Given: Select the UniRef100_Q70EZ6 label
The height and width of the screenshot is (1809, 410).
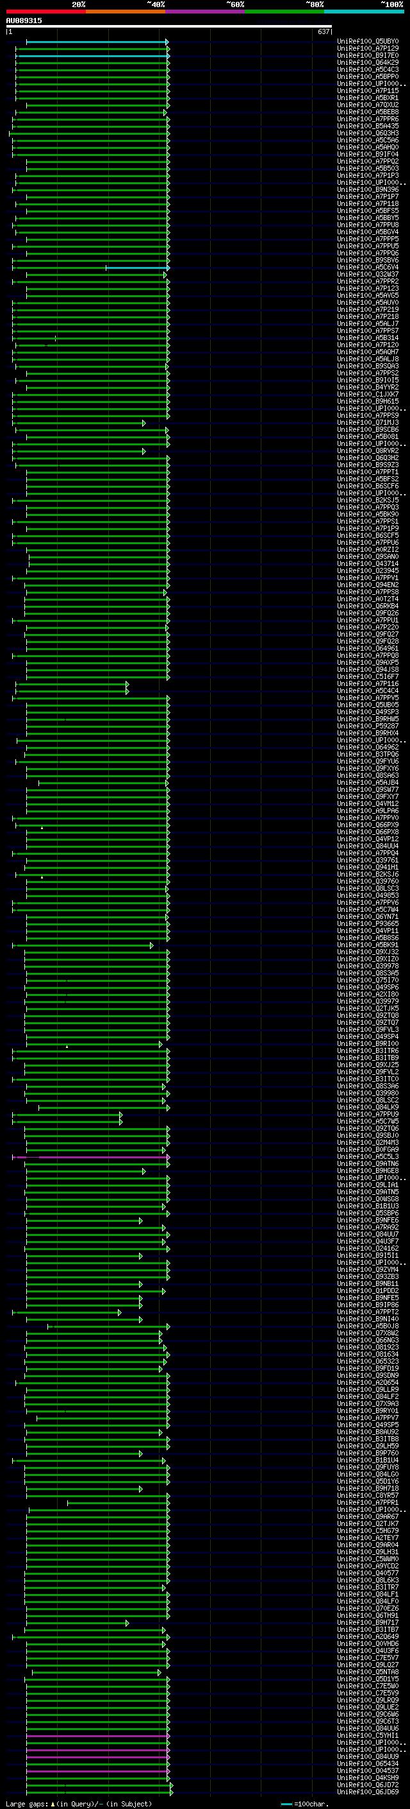Looking at the screenshot, I should [368, 1608].
